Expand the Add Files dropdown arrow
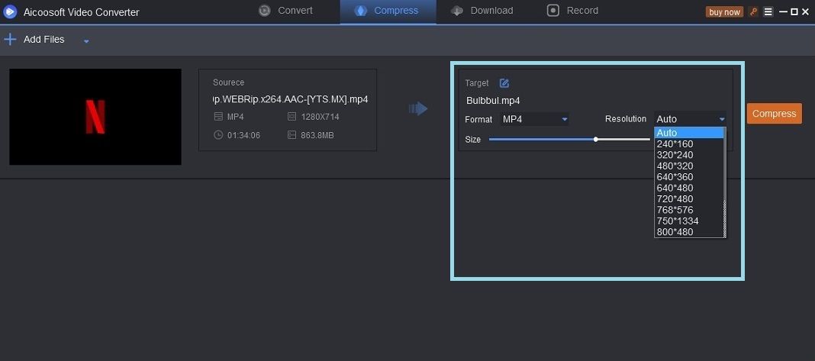The image size is (815, 361). 86,40
